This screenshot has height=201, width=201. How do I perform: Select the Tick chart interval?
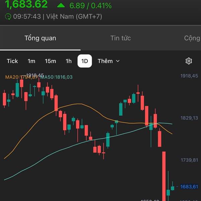(x=12, y=61)
